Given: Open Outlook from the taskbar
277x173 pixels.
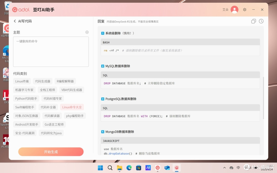Looking at the screenshot, I should [x=167, y=168].
